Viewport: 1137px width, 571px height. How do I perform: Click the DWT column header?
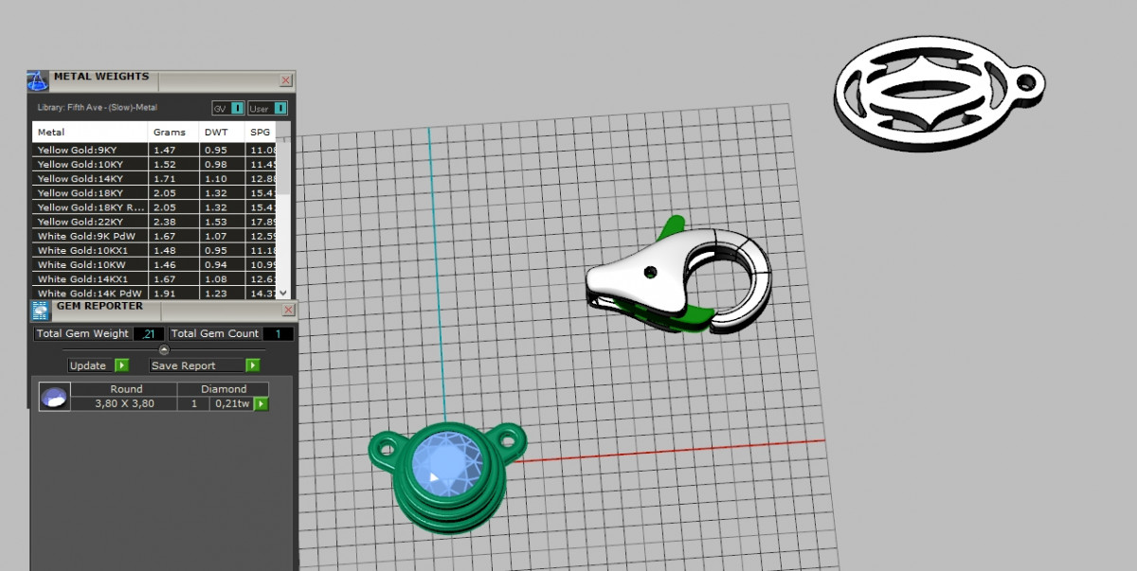point(222,133)
